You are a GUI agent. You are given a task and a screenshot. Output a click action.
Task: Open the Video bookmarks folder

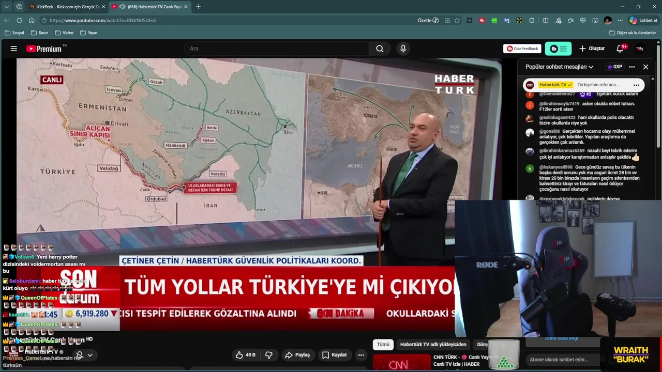(64, 33)
